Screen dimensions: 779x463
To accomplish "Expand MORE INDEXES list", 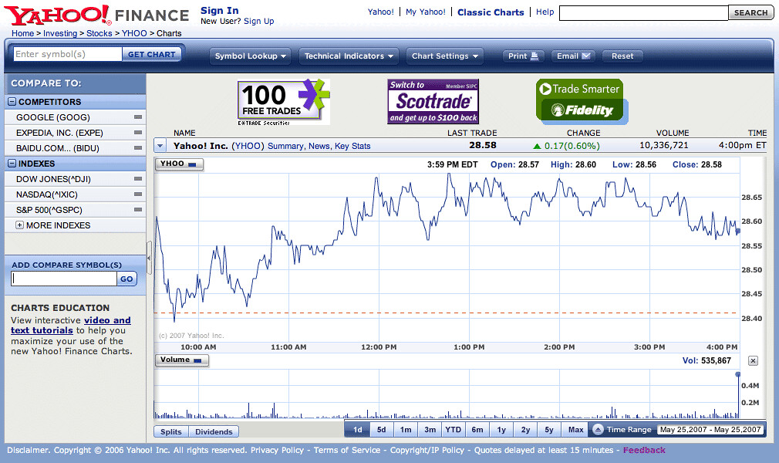I will (19, 225).
